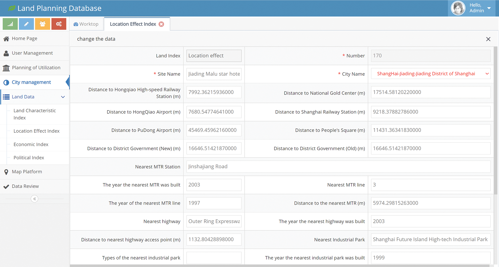Select the Data Review checkmark menu item

pyautogui.click(x=25, y=186)
